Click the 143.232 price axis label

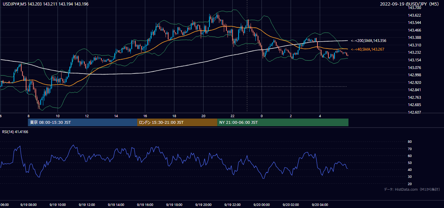pyautogui.click(x=415, y=52)
